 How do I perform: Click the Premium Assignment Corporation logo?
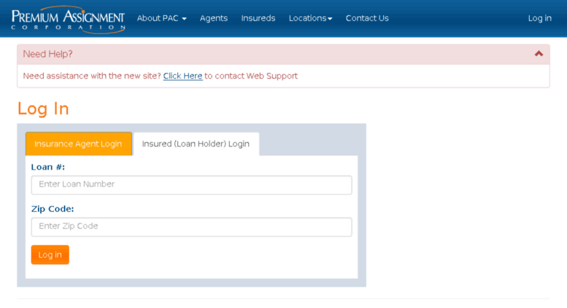coord(68,20)
